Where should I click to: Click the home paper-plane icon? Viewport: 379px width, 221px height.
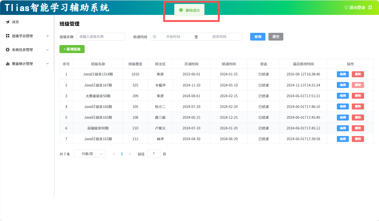tap(7, 22)
